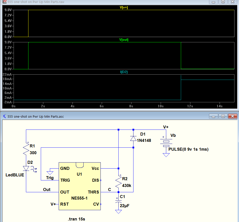The width and height of the screenshot is (239, 222).
Task: Maximize the waveform .raw window
Action: (223, 2)
